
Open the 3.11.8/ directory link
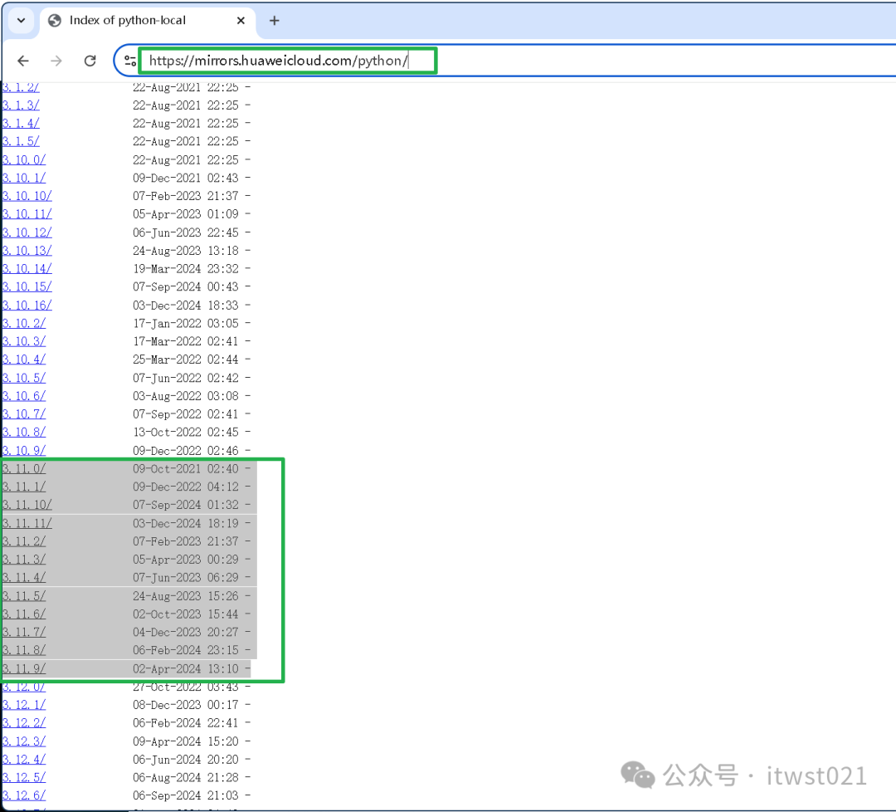(x=24, y=650)
